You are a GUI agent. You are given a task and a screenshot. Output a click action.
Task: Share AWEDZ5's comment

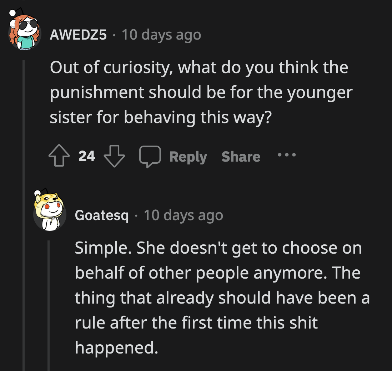[x=241, y=156]
